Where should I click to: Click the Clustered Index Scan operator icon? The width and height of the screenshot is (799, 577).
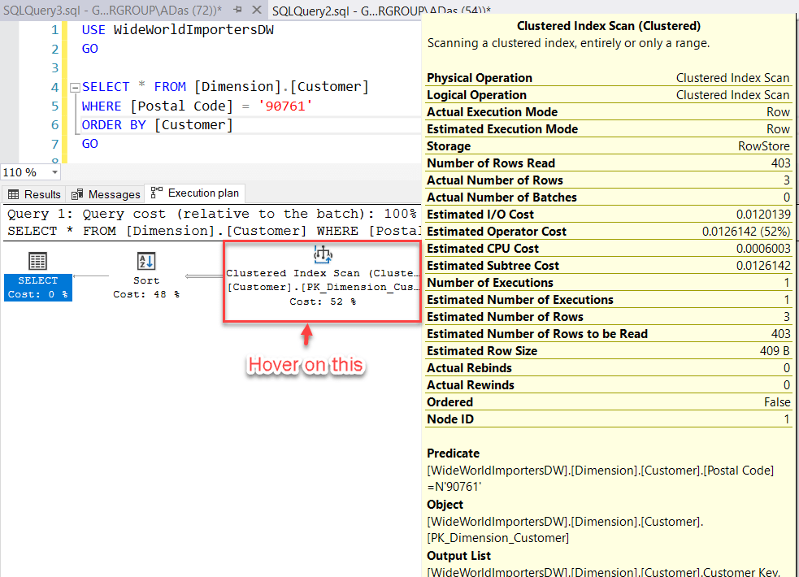click(323, 254)
